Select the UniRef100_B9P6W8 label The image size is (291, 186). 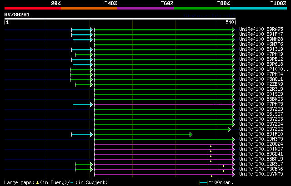(x=261, y=64)
